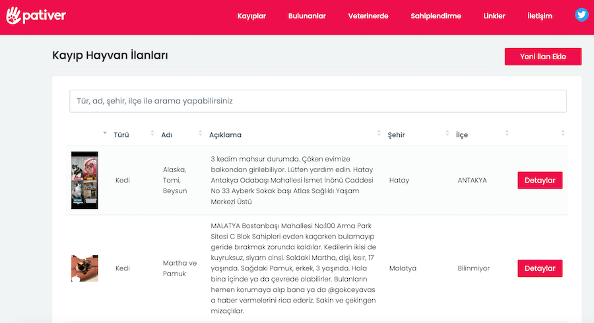This screenshot has height=323, width=594.
Task: View Detaylar for the Hatay cats listing
Action: [x=540, y=180]
